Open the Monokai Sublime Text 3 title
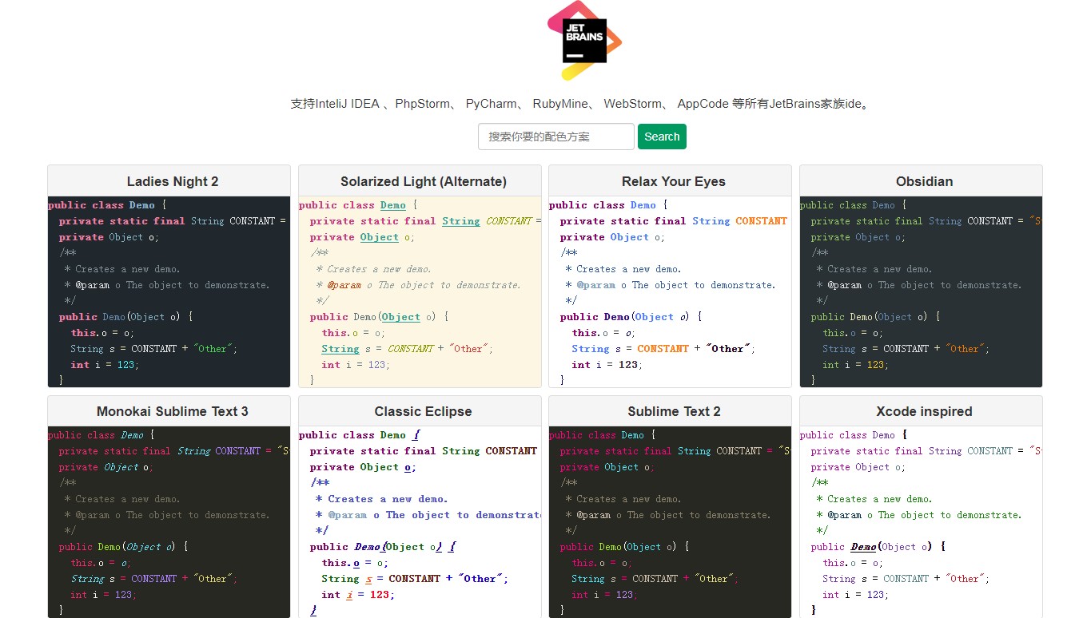 [173, 411]
